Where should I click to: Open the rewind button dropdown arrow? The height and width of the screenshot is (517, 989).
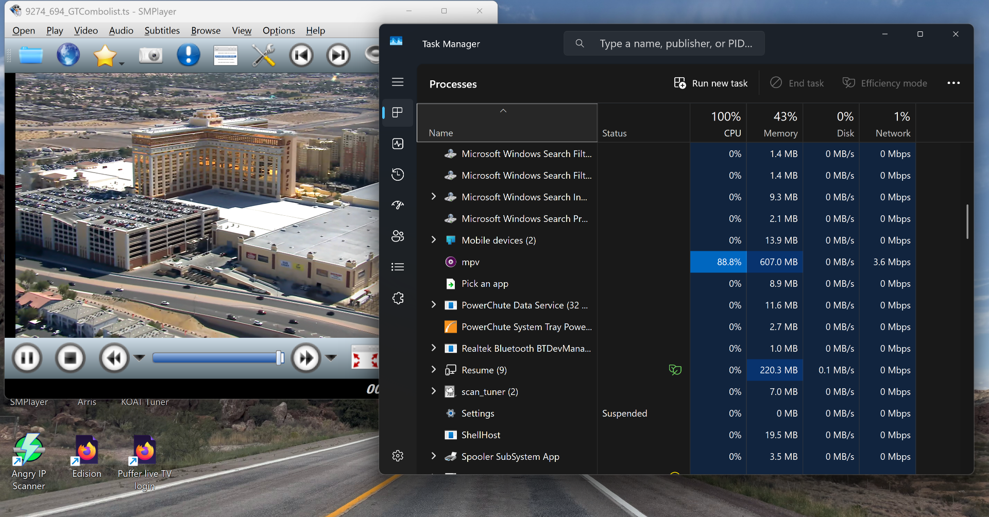(139, 357)
